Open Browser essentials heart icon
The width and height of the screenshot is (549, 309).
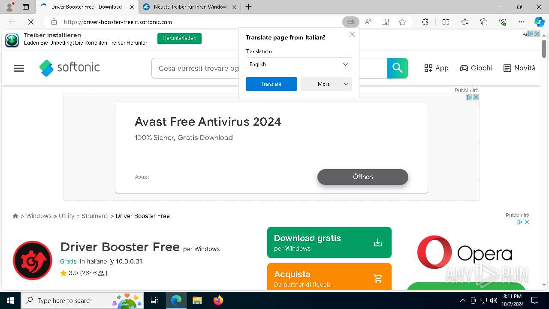point(503,22)
